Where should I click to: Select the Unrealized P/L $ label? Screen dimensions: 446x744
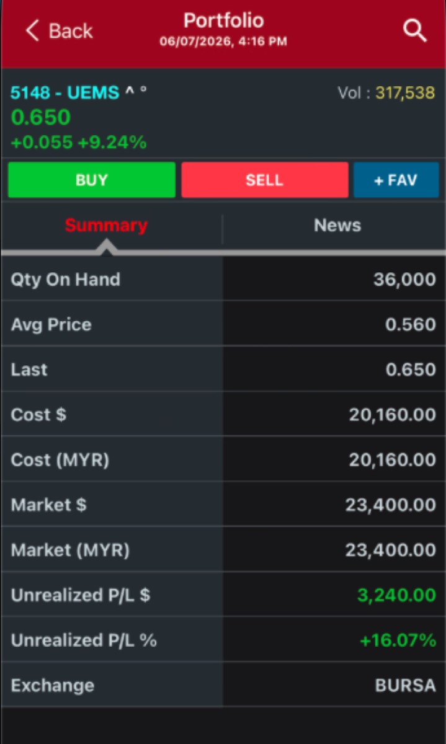click(x=81, y=595)
